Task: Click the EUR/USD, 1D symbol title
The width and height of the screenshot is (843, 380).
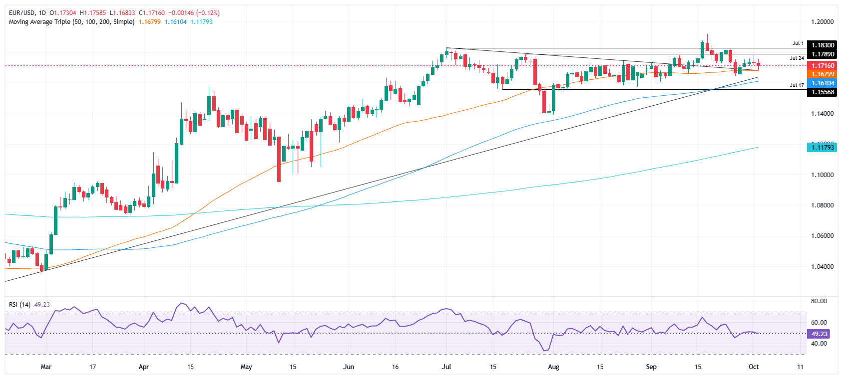Action: click(27, 13)
